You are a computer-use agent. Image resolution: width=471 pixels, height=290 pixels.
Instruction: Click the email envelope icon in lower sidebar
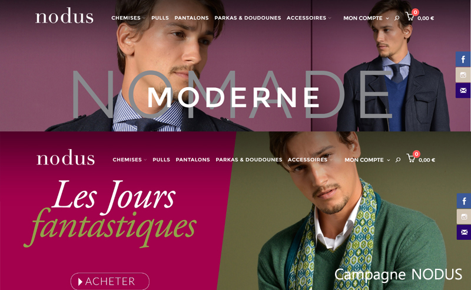point(464,232)
